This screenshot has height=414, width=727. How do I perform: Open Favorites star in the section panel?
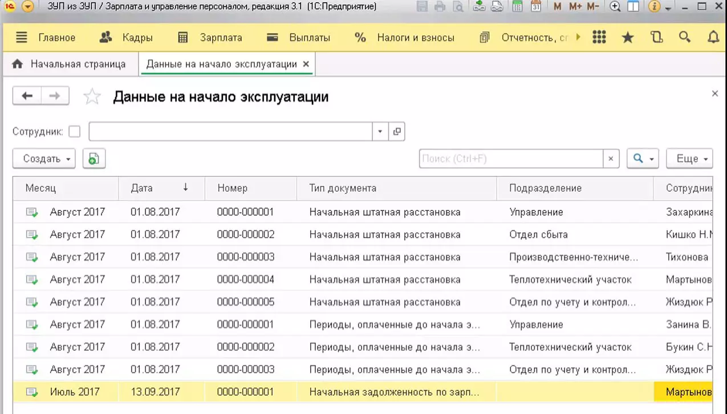click(x=628, y=38)
